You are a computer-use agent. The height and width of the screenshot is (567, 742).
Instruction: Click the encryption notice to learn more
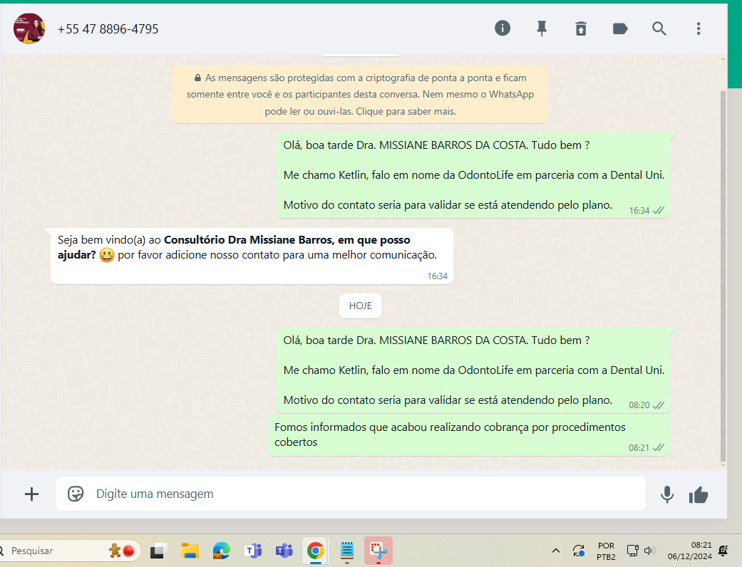click(360, 95)
